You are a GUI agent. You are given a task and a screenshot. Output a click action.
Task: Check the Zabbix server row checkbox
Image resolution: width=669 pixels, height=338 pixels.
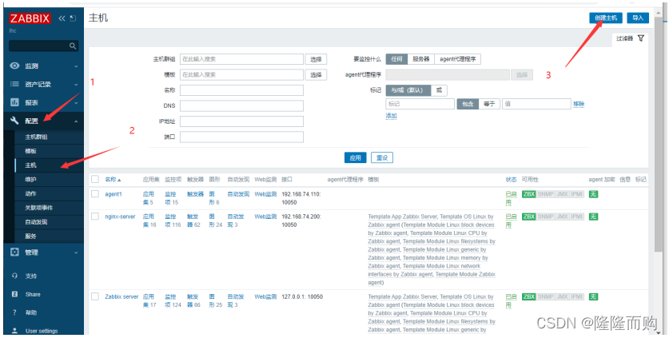coord(95,296)
